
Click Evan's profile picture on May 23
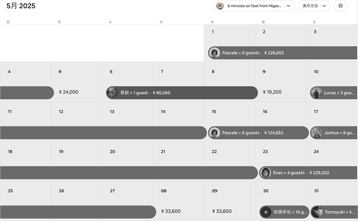[265, 173]
